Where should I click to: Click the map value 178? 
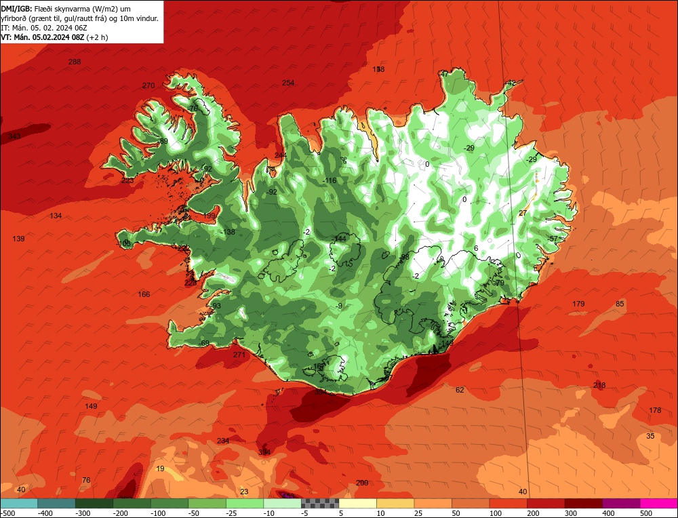pyautogui.click(x=655, y=410)
